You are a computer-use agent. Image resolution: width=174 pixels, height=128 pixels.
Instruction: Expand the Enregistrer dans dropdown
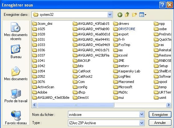click(x=110, y=15)
